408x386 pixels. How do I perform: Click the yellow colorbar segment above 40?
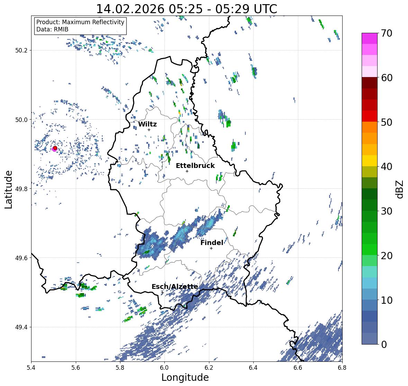tap(370, 161)
